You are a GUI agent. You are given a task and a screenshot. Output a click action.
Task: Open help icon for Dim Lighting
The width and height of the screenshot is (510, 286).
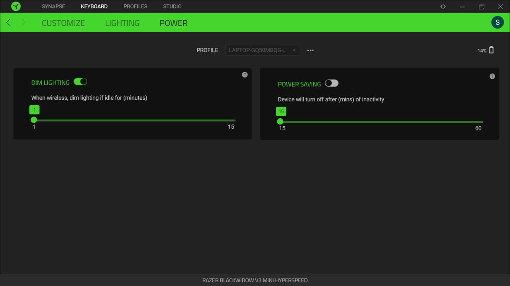pyautogui.click(x=245, y=75)
